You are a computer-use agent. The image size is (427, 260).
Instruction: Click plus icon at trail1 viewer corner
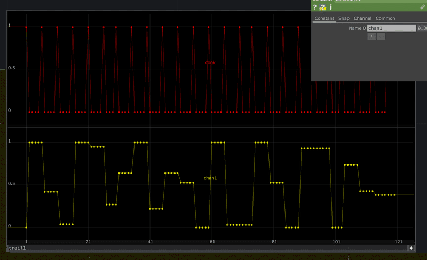pyautogui.click(x=411, y=248)
